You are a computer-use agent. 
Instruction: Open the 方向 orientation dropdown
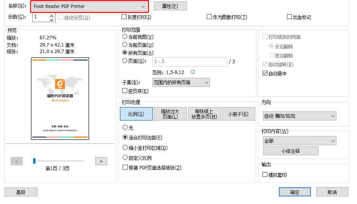(x=333, y=116)
